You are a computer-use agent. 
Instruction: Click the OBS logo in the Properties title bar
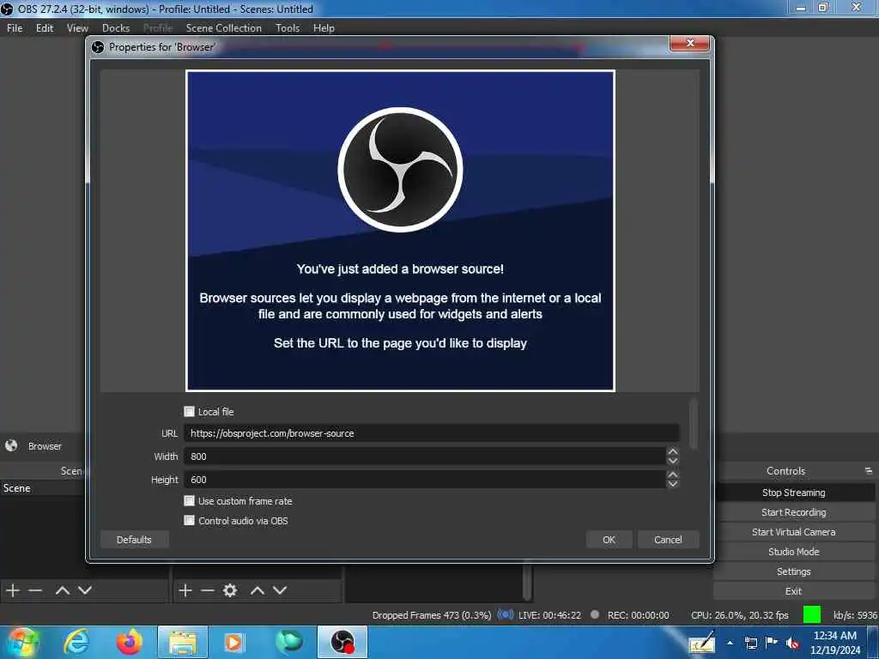(x=98, y=47)
